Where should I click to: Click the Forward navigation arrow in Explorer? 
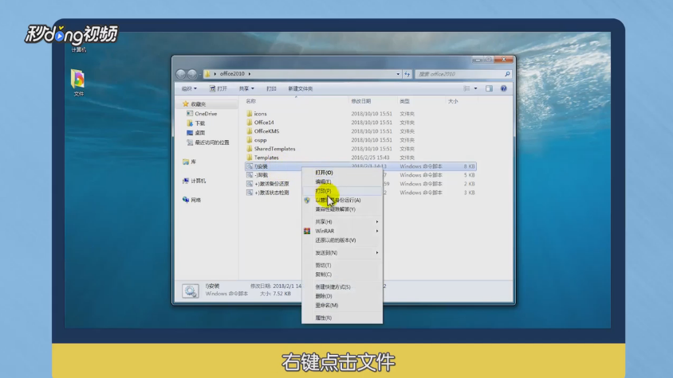tap(192, 74)
